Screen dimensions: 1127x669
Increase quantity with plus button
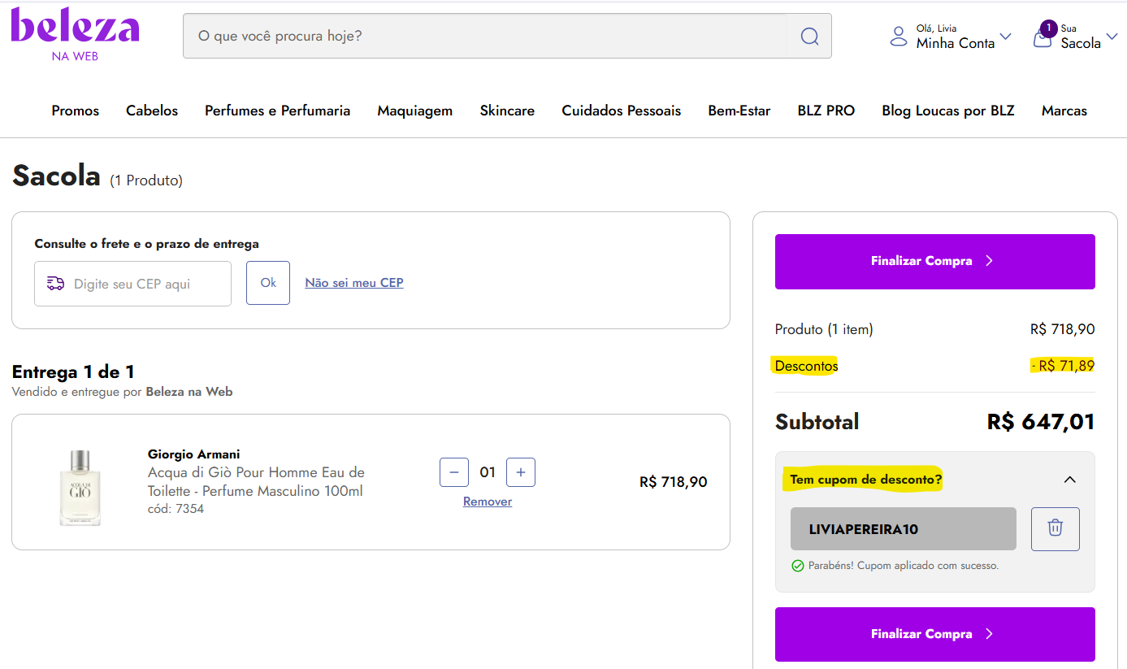point(521,472)
